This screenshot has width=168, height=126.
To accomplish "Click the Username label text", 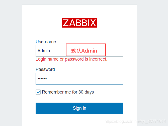I will click(46, 42).
